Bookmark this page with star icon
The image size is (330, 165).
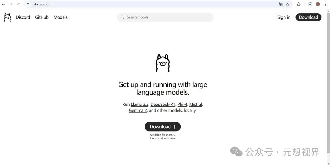(x=288, y=4)
